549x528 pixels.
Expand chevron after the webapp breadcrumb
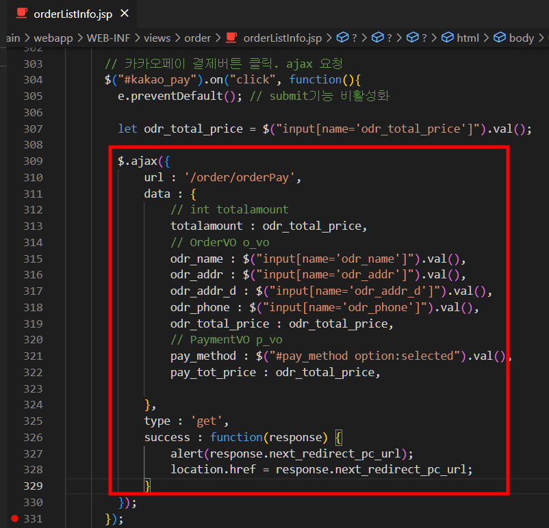pos(80,38)
